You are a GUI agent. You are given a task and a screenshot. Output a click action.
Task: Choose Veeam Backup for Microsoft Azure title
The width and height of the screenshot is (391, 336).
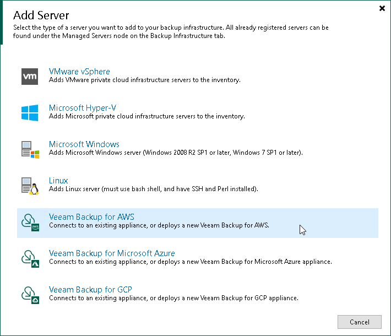click(x=112, y=253)
